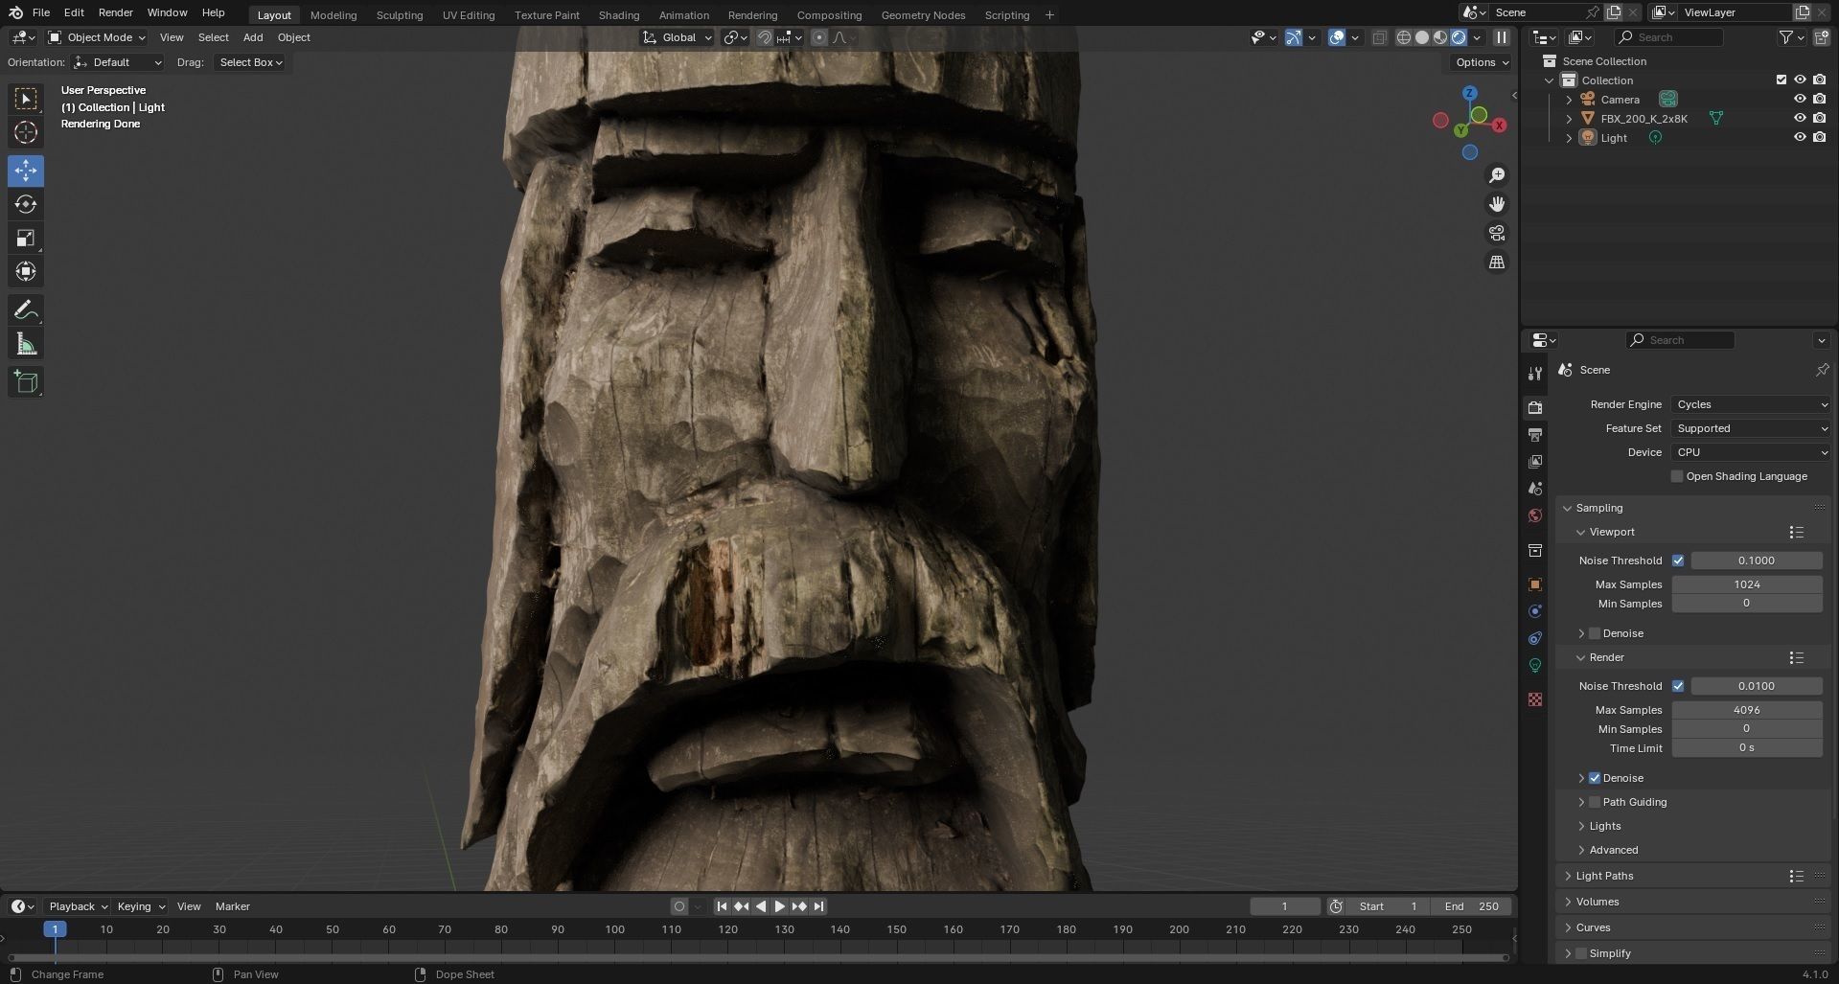
Task: Select the Add Cube tool
Action: point(26,381)
